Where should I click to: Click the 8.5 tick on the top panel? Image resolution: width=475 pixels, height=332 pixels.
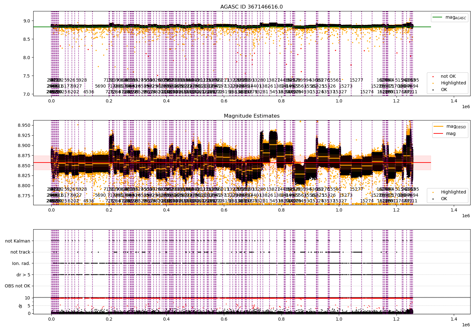[27, 39]
